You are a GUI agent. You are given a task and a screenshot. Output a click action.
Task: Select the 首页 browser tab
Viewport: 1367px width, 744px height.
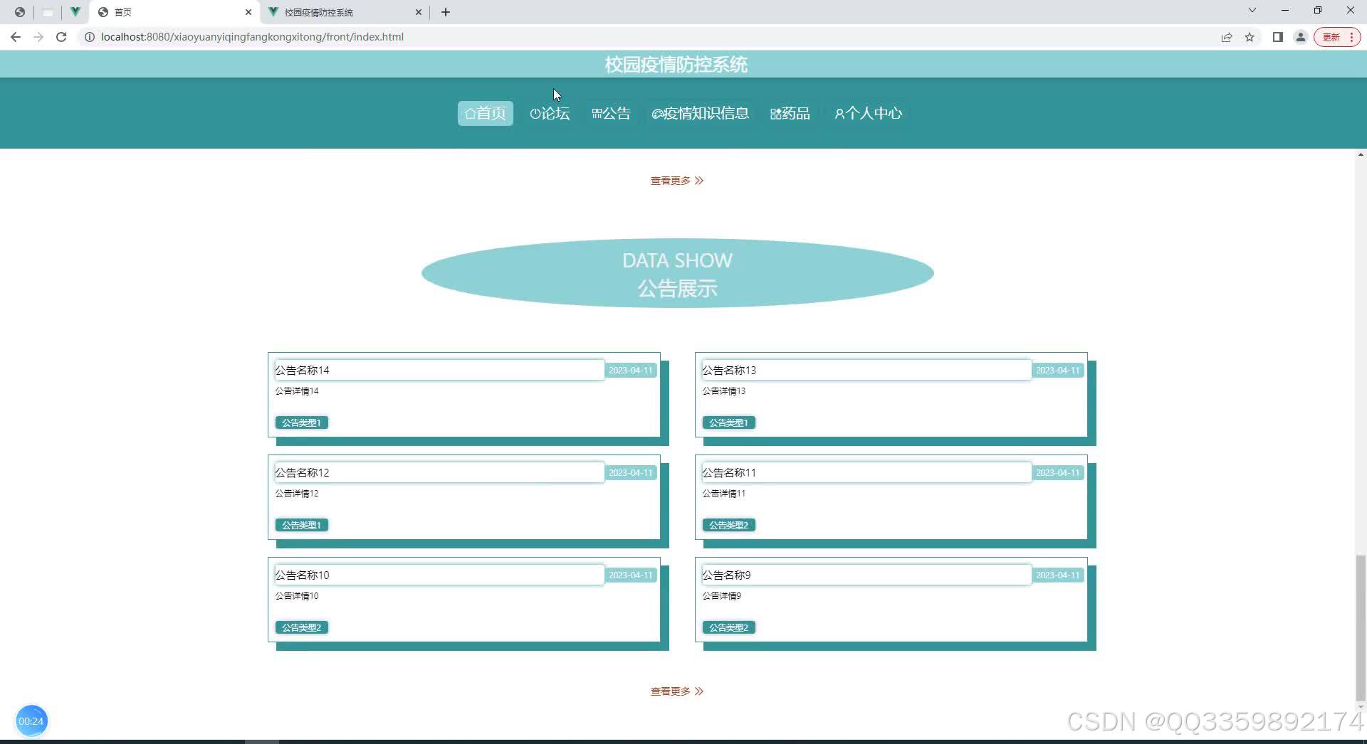174,12
